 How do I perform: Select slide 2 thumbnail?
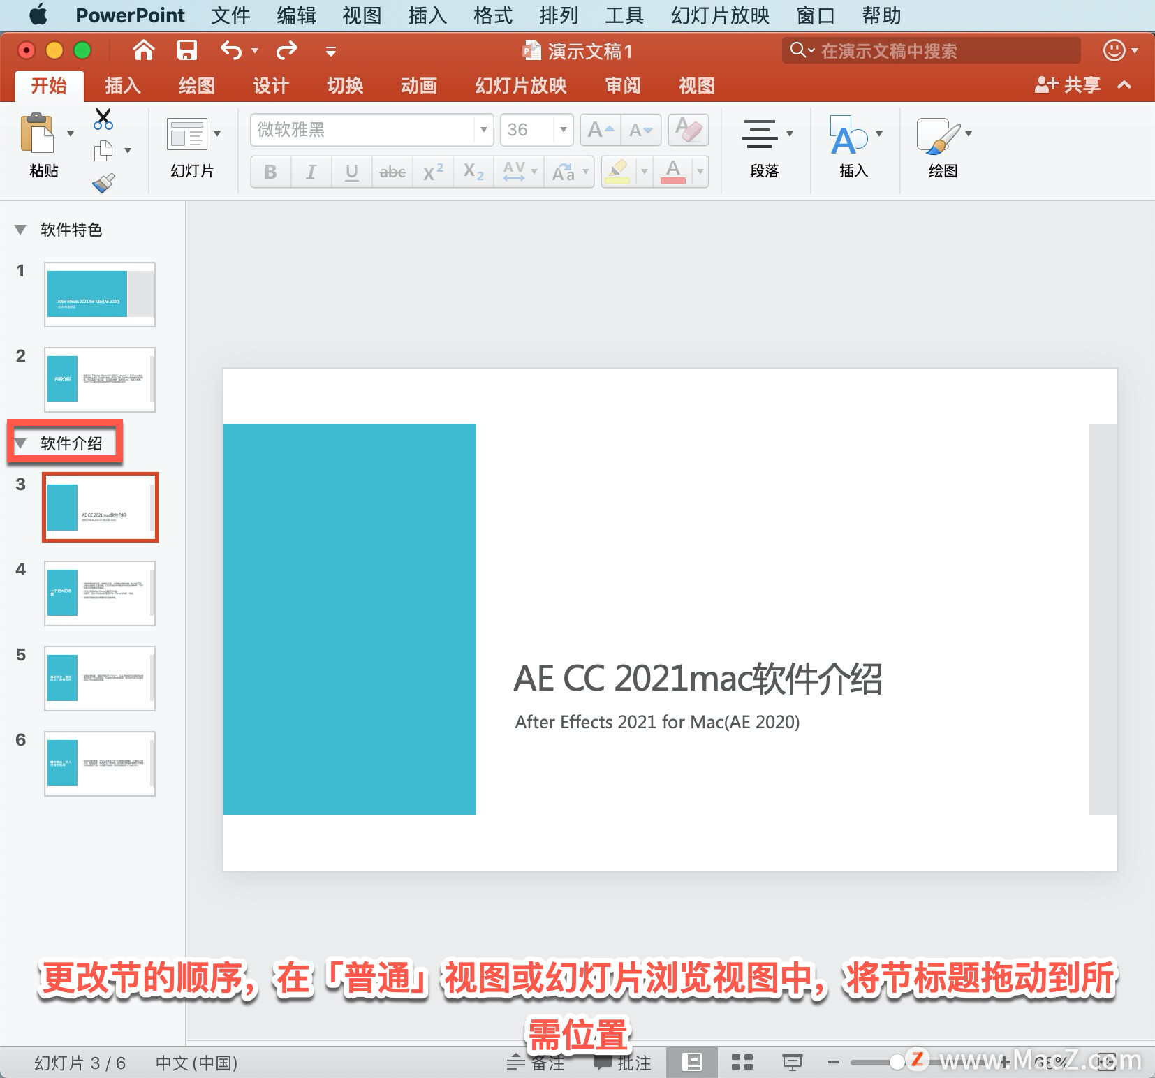(100, 380)
